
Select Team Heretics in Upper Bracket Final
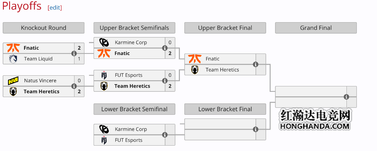click(x=222, y=70)
